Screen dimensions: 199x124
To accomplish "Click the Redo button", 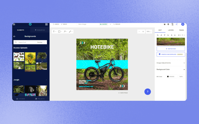I will click(x=64, y=24).
